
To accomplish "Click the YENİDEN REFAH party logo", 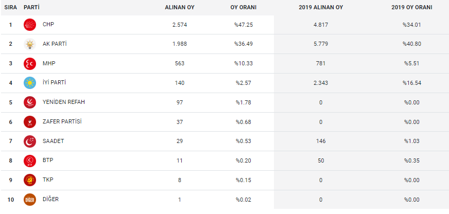I will (30, 102).
